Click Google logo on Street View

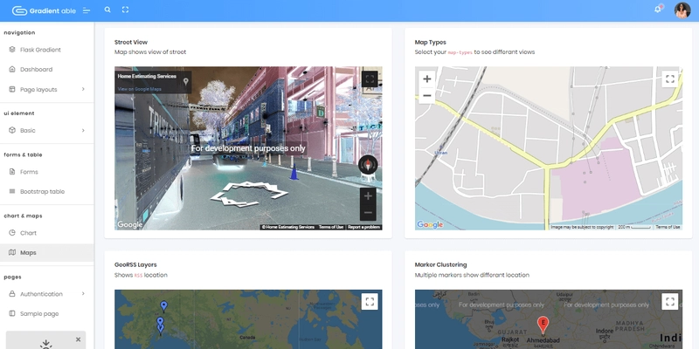click(129, 225)
